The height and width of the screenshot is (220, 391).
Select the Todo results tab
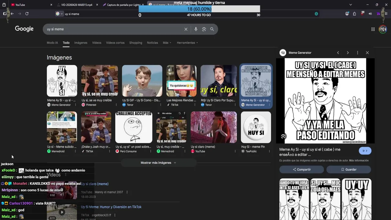click(x=66, y=43)
